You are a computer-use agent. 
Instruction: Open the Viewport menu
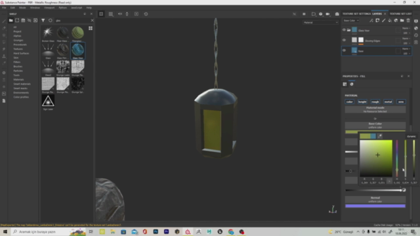pos(49,8)
